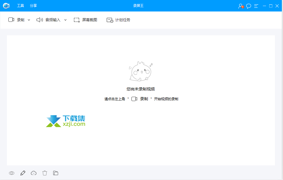
Task: Open the 工具 menu
Action: click(x=20, y=5)
